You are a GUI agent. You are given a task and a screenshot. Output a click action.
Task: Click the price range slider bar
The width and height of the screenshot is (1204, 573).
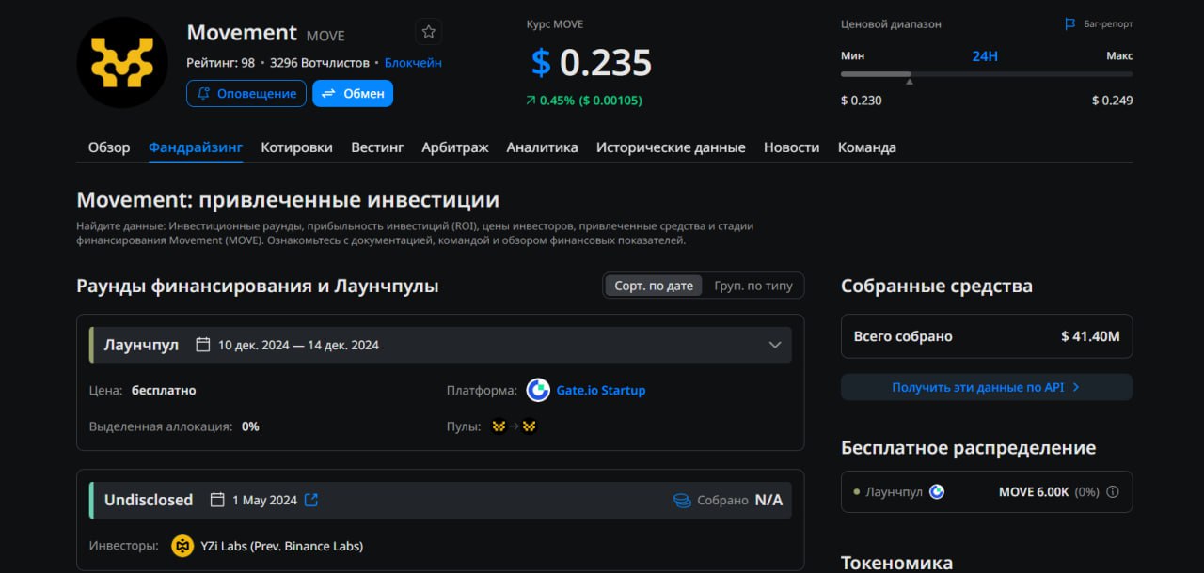987,73
